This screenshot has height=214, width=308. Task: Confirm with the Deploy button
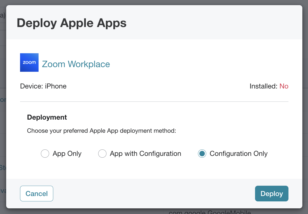[x=272, y=194]
